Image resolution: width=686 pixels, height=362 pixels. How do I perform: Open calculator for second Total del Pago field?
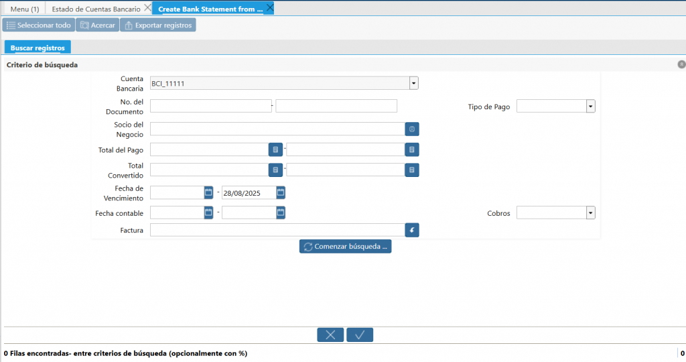pos(412,149)
